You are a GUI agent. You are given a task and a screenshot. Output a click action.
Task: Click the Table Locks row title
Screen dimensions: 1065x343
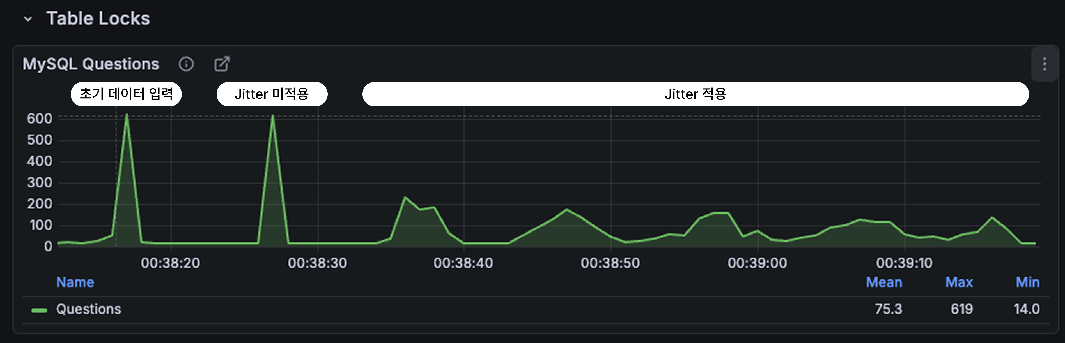point(98,18)
